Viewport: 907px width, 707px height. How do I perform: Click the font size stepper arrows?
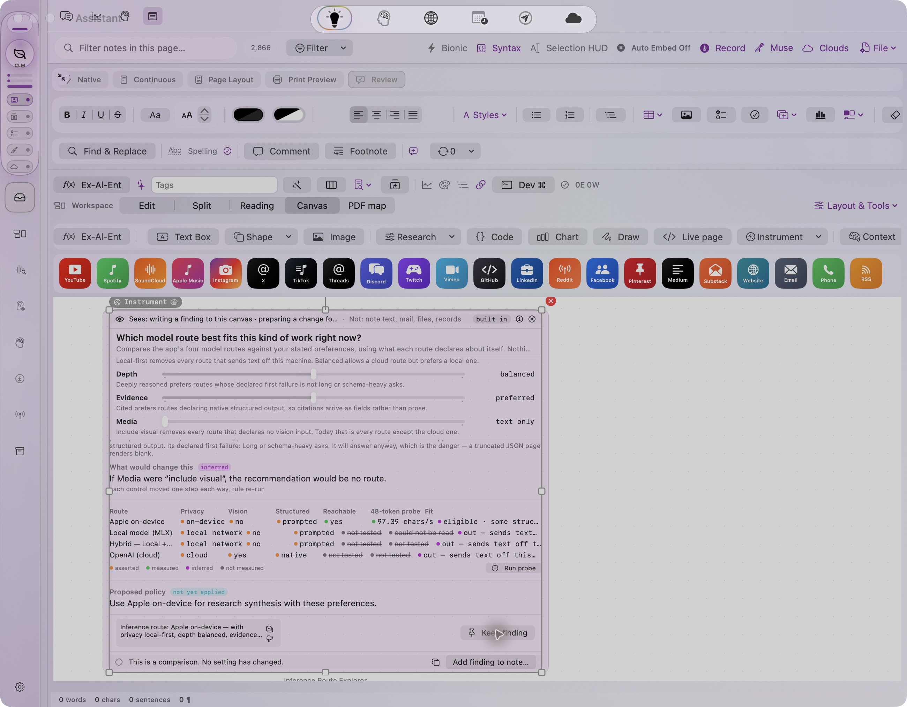(x=204, y=115)
